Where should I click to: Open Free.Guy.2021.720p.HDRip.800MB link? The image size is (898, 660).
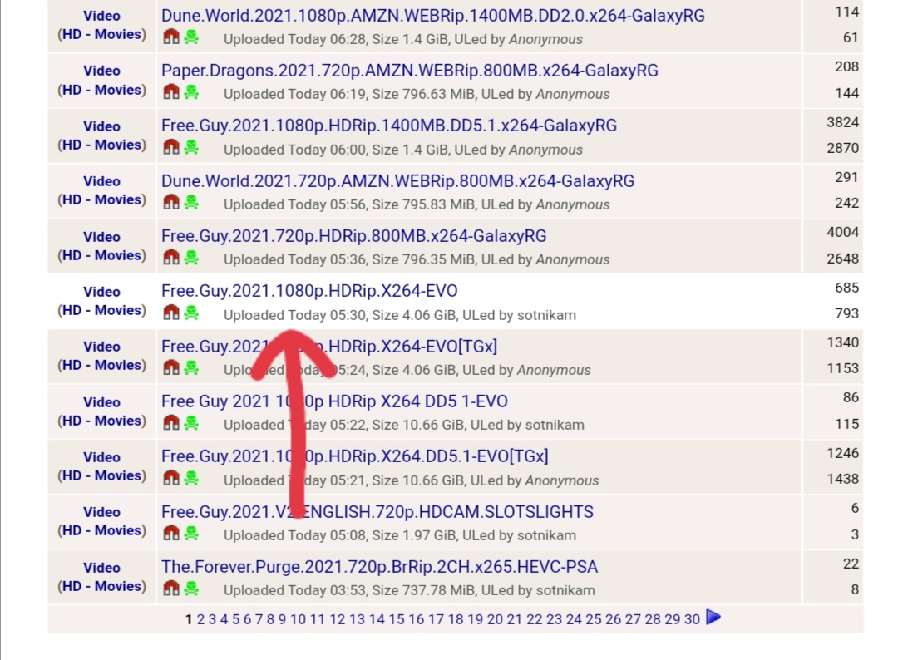click(x=354, y=236)
